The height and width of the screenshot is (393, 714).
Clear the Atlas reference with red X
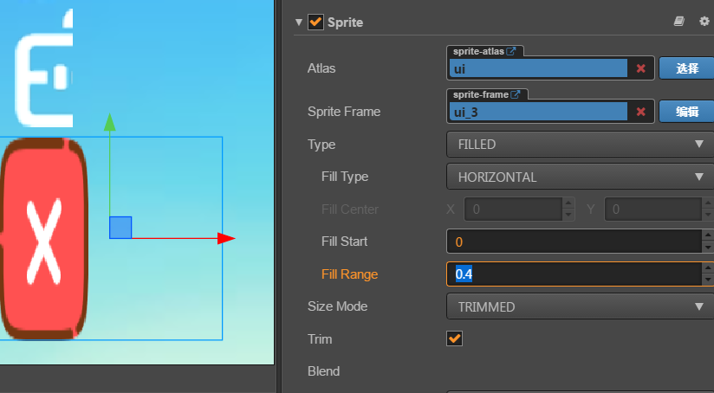point(641,68)
